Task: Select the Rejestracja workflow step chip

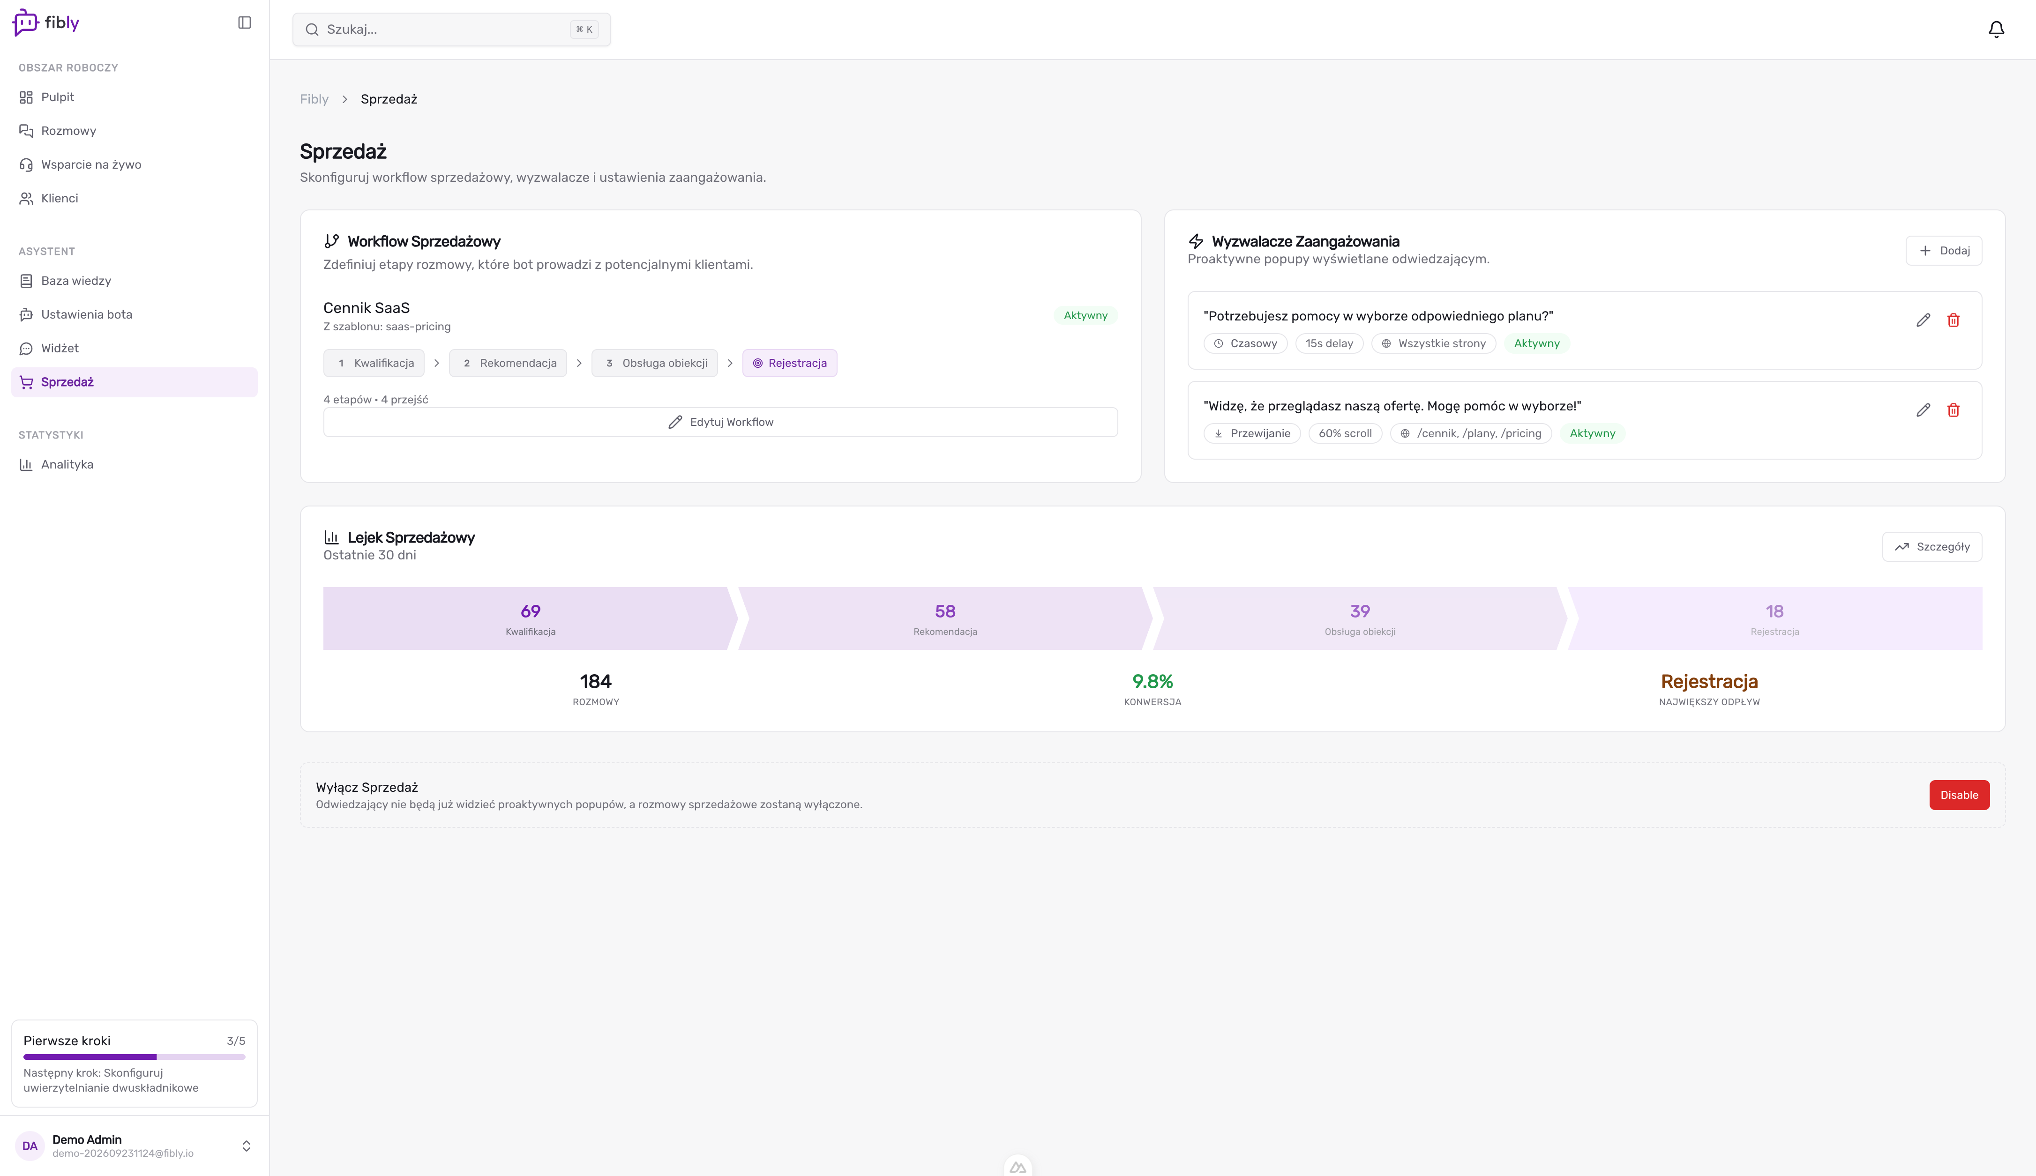Action: 789,364
